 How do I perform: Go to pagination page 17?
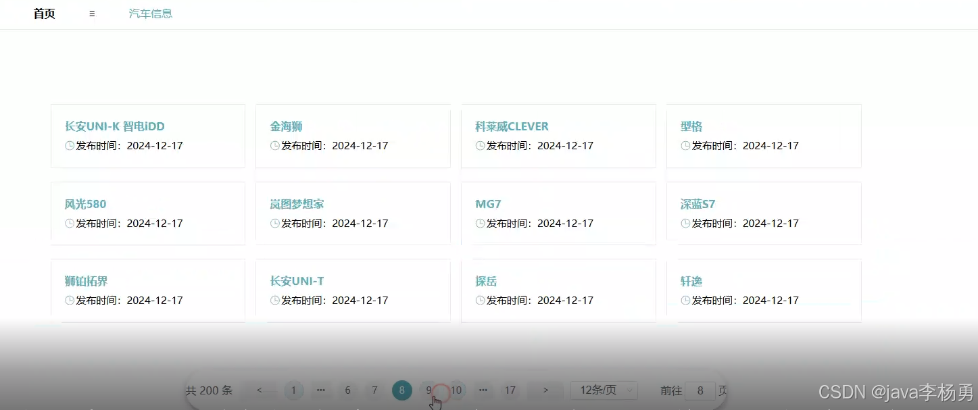coord(510,390)
